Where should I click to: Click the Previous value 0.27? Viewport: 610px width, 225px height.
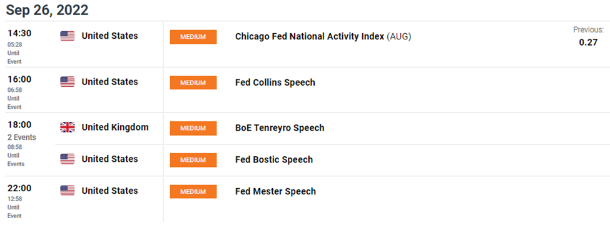pos(588,42)
